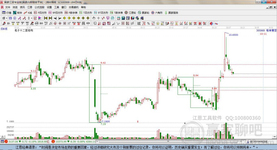Switch to K线 view button

coord(28,13)
